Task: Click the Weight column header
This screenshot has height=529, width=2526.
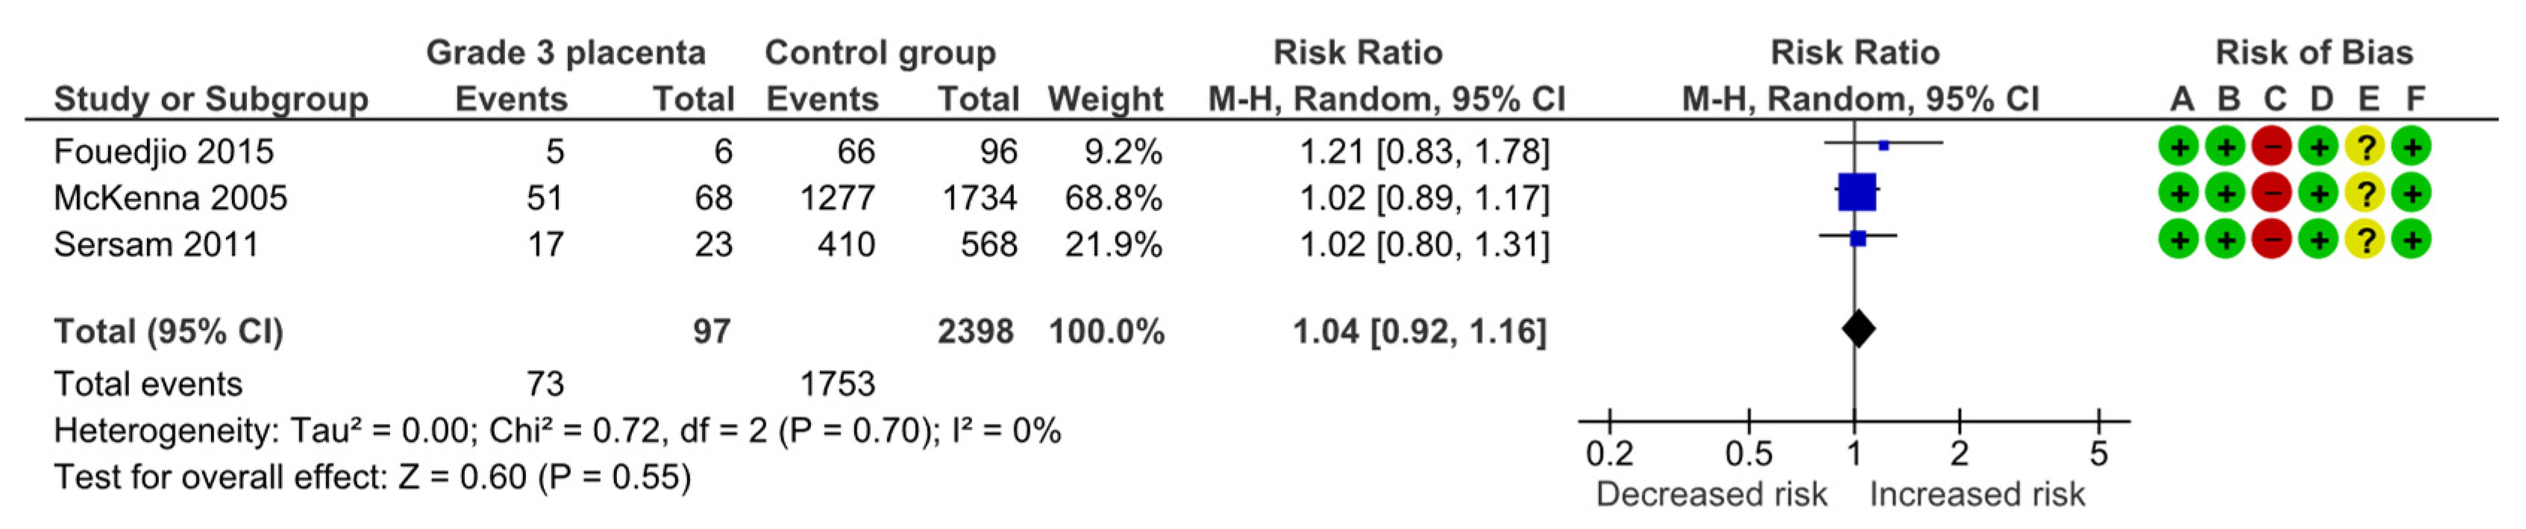Action: point(1105,100)
